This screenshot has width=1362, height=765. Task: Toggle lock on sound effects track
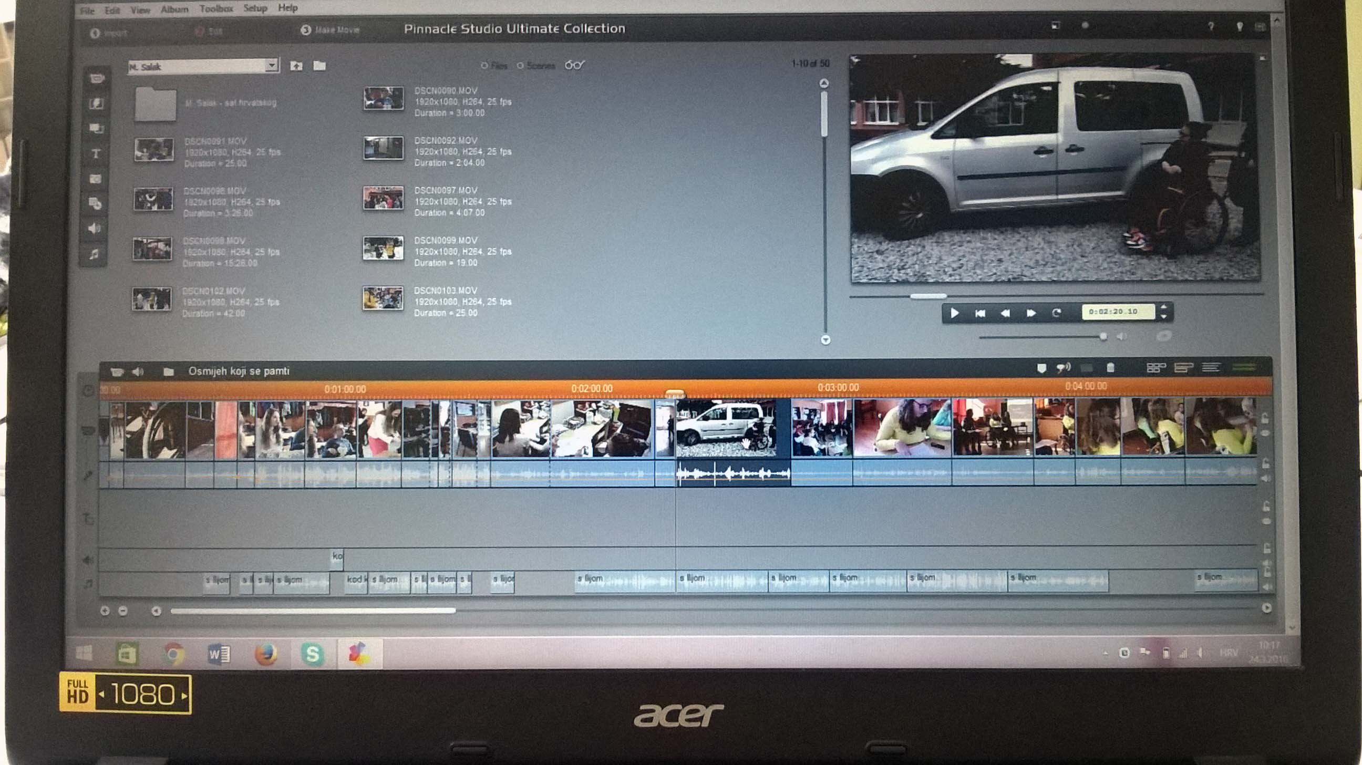pyautogui.click(x=1267, y=549)
